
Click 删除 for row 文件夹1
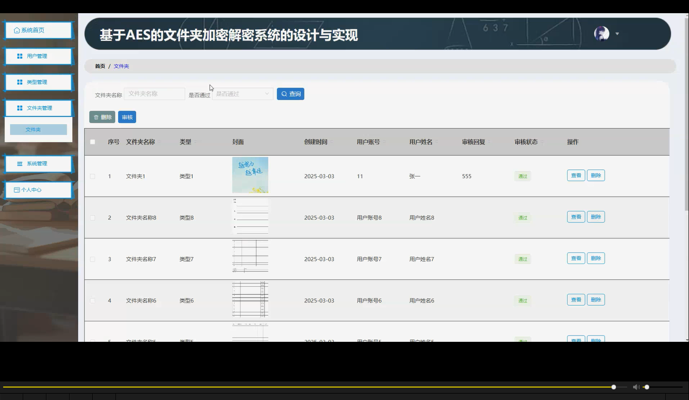coord(596,175)
